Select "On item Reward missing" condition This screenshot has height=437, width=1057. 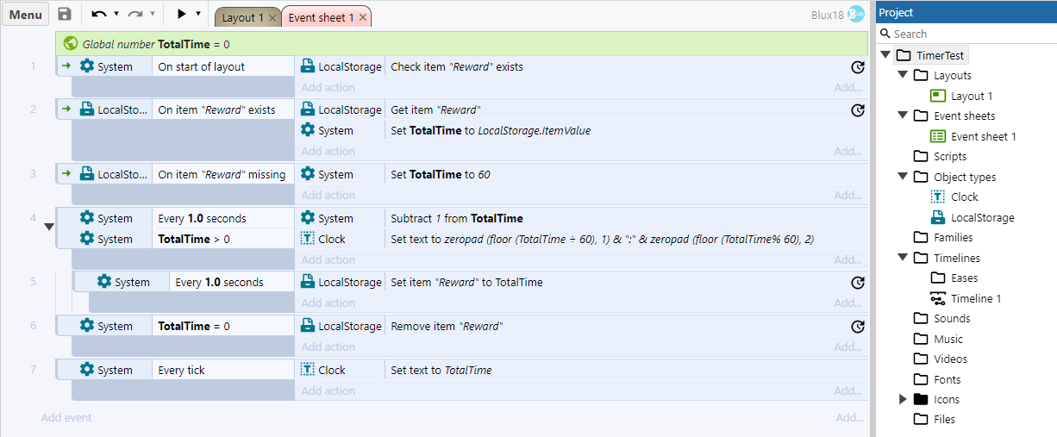pos(223,174)
